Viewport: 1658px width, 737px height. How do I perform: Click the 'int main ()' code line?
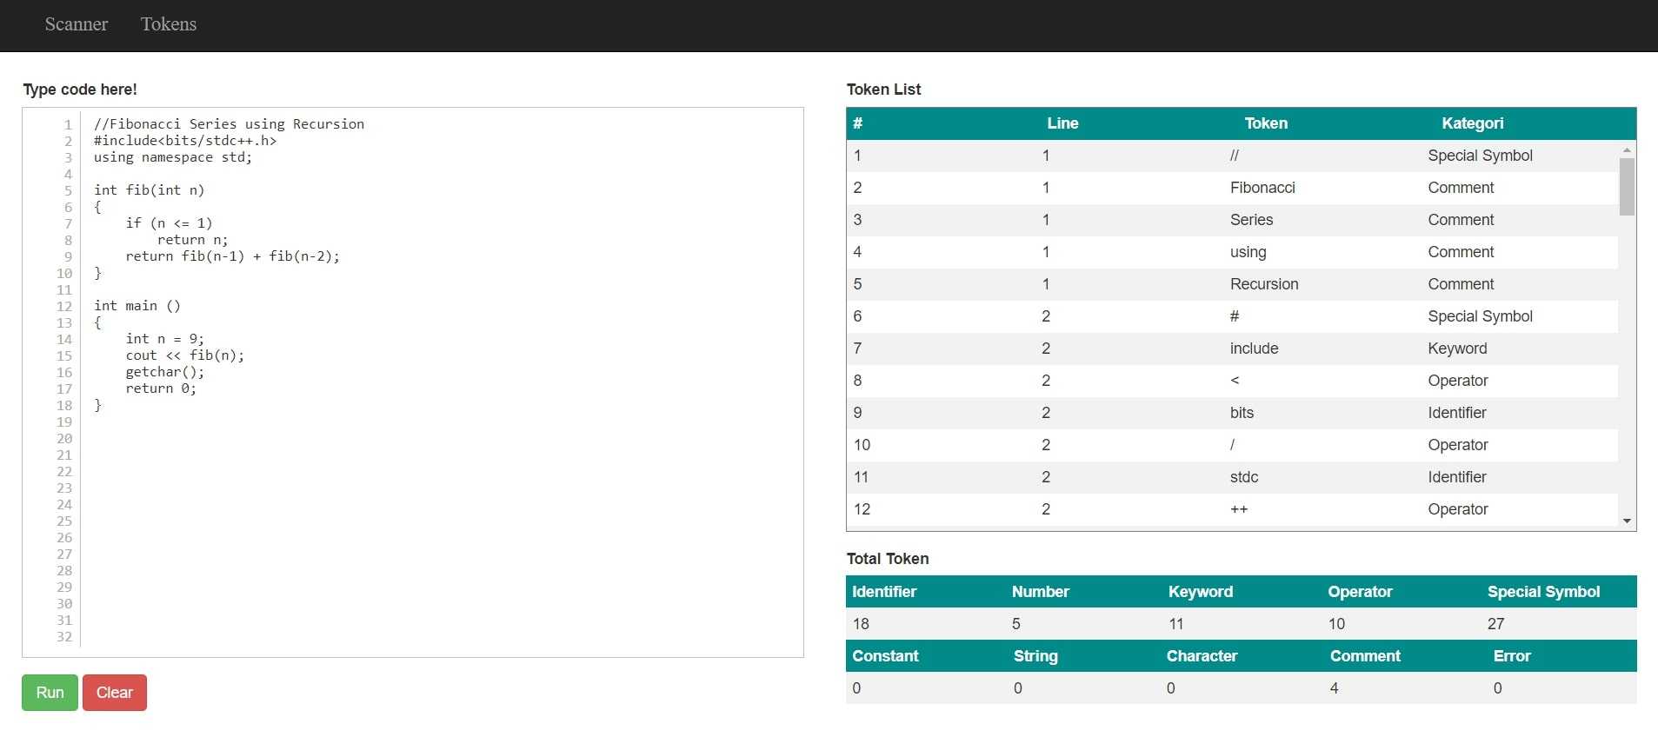[x=137, y=306]
